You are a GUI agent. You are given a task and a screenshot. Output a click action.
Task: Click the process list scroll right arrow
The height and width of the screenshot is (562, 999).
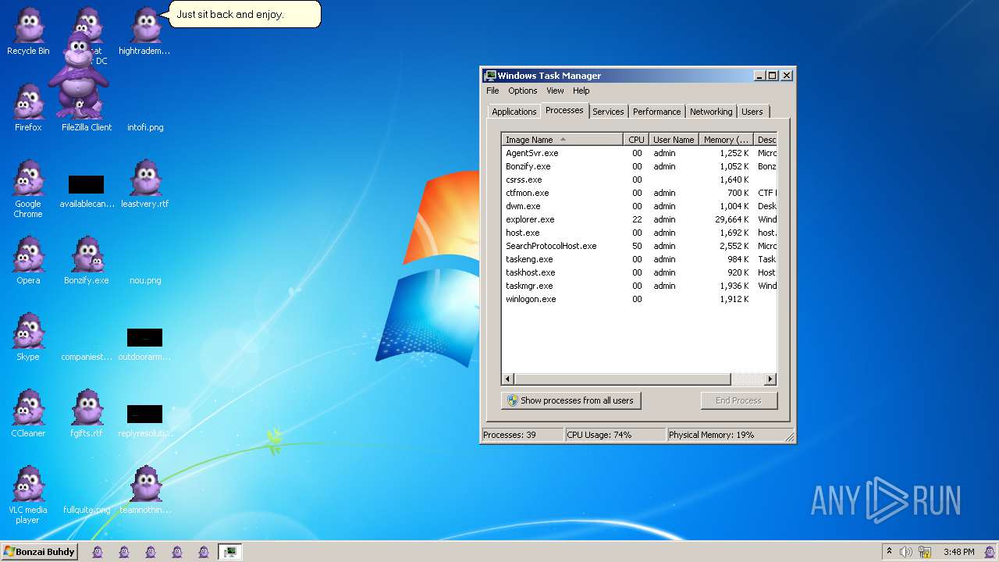point(770,379)
